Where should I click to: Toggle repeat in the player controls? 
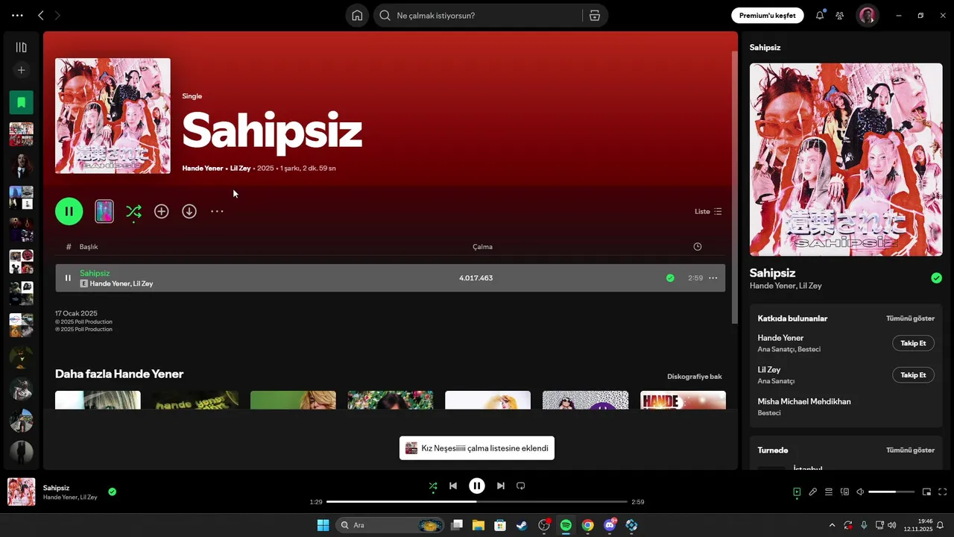coord(521,486)
